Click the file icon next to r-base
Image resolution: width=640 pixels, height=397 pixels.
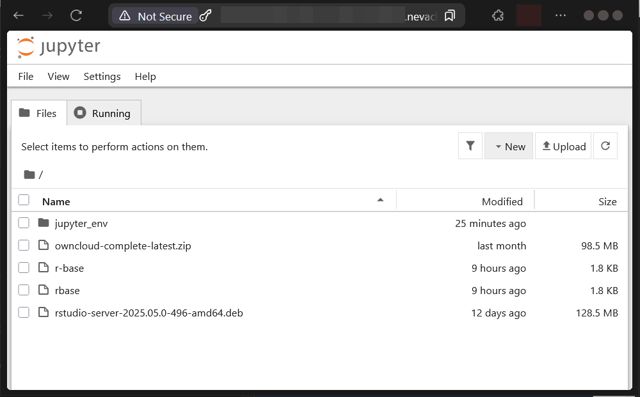pyautogui.click(x=44, y=267)
